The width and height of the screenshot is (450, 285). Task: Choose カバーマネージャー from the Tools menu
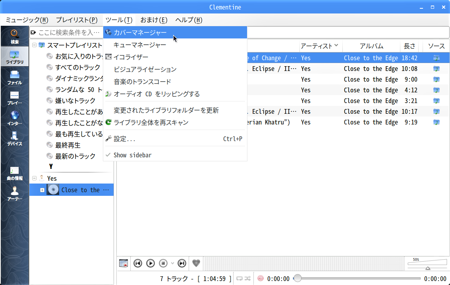pyautogui.click(x=175, y=33)
